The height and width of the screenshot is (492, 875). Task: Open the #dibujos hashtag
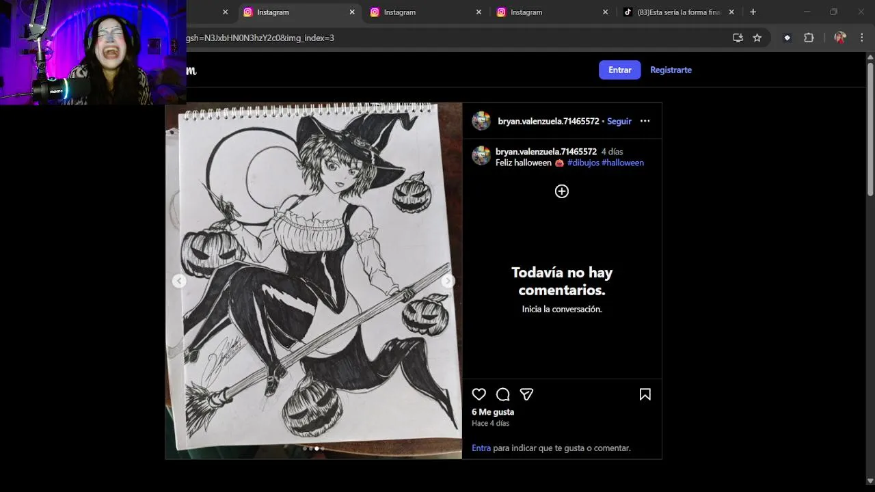(583, 163)
